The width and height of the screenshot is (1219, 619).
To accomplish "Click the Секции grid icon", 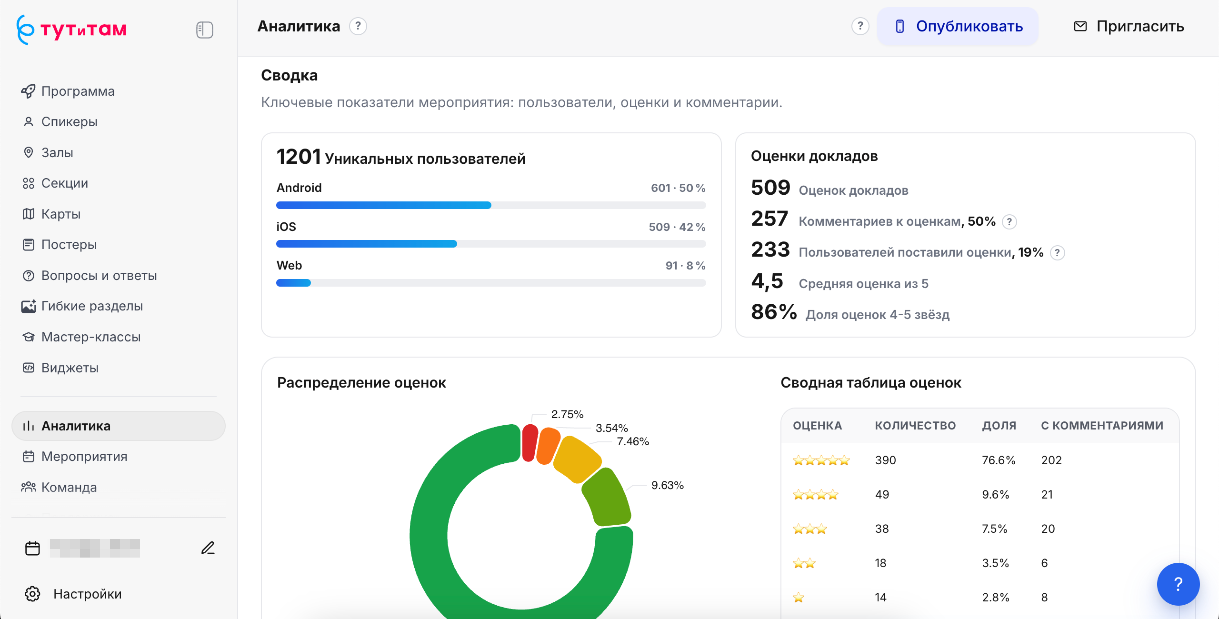I will (x=29, y=183).
